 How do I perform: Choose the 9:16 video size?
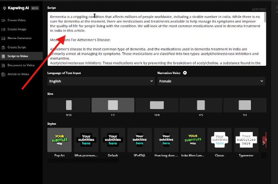coord(69,105)
